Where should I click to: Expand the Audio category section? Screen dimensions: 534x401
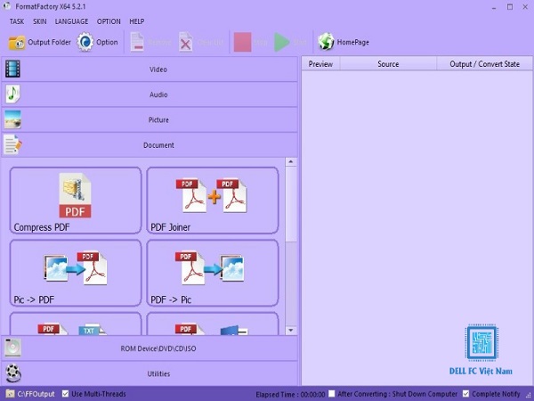click(x=150, y=94)
